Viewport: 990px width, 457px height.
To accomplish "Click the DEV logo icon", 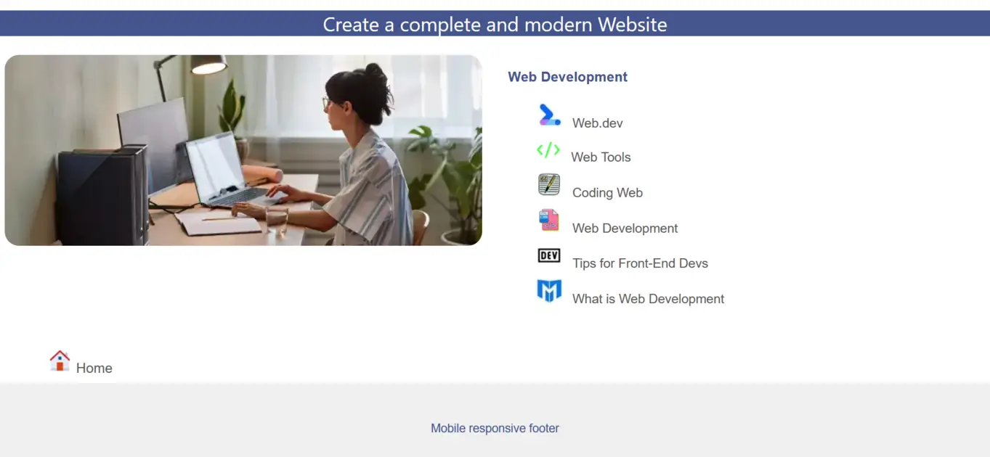I will coord(549,255).
